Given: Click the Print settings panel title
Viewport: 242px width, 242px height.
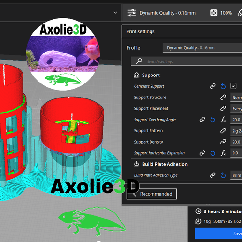Looking at the screenshot, I should [x=140, y=31].
